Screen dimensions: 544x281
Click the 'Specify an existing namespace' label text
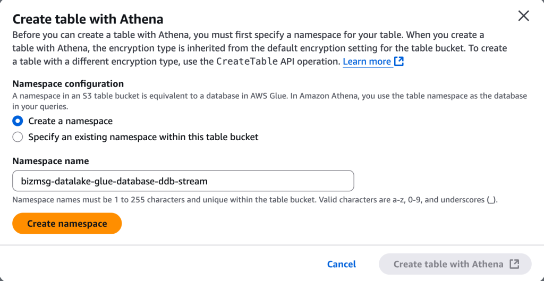143,137
